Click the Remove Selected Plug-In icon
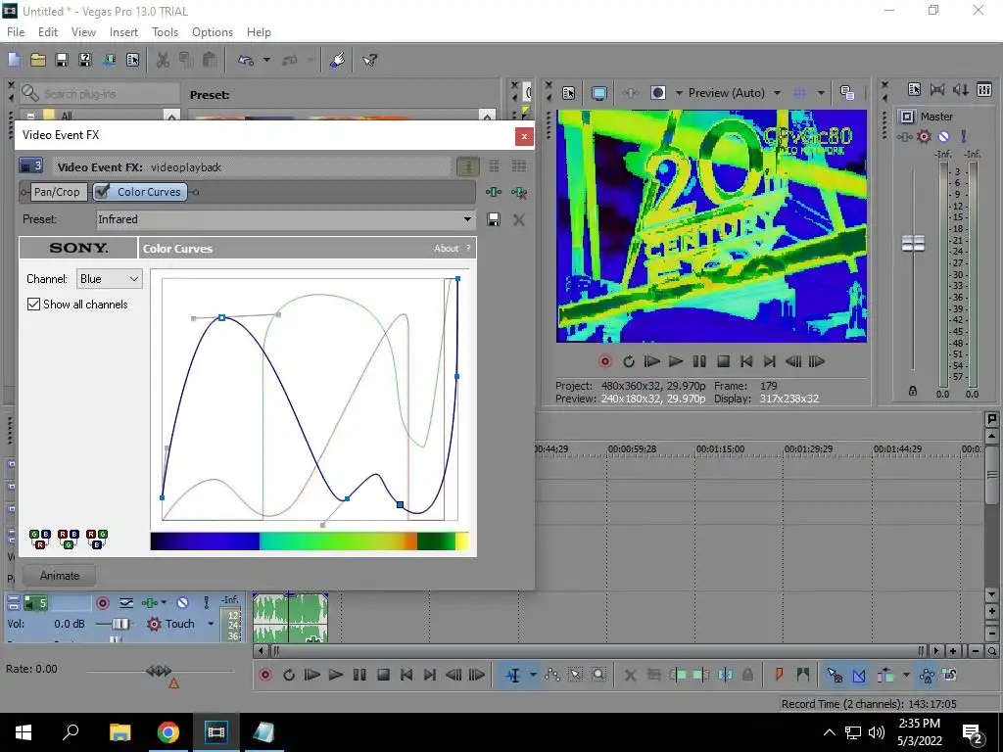This screenshot has height=752, width=1003. click(519, 192)
